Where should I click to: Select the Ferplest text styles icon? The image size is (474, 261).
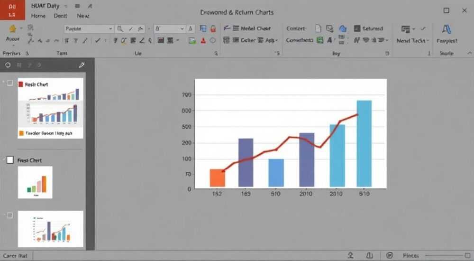pyautogui.click(x=447, y=29)
